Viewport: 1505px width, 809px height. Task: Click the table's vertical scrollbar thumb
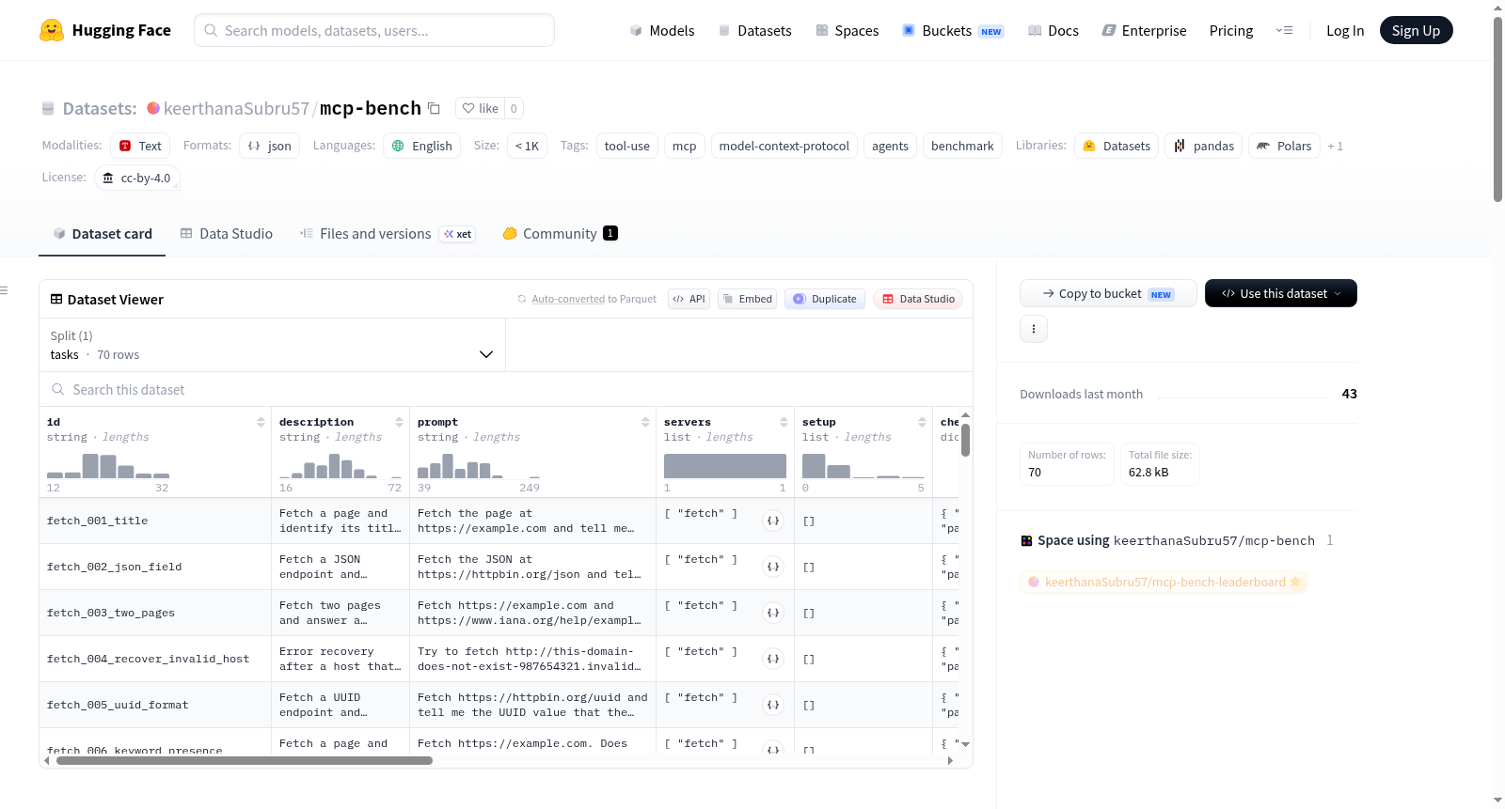click(x=965, y=440)
